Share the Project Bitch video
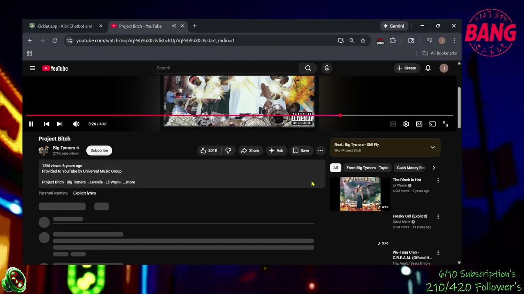Image resolution: width=524 pixels, height=294 pixels. (250, 150)
